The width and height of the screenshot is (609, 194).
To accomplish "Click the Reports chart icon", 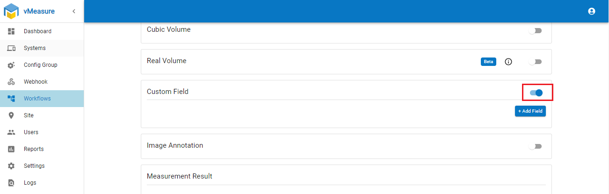I will (12, 149).
